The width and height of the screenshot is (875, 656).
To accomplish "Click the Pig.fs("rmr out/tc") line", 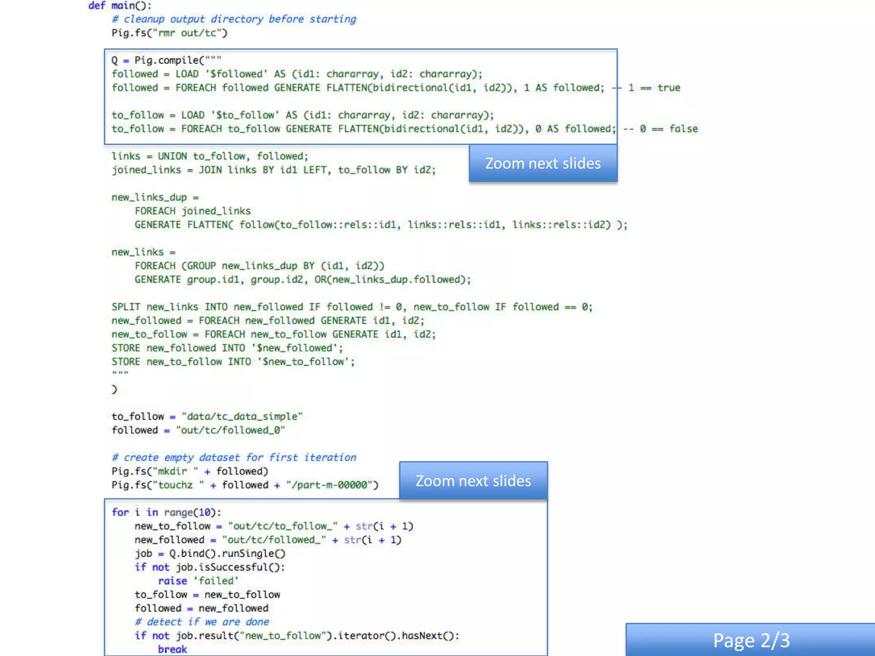I will pos(169,33).
